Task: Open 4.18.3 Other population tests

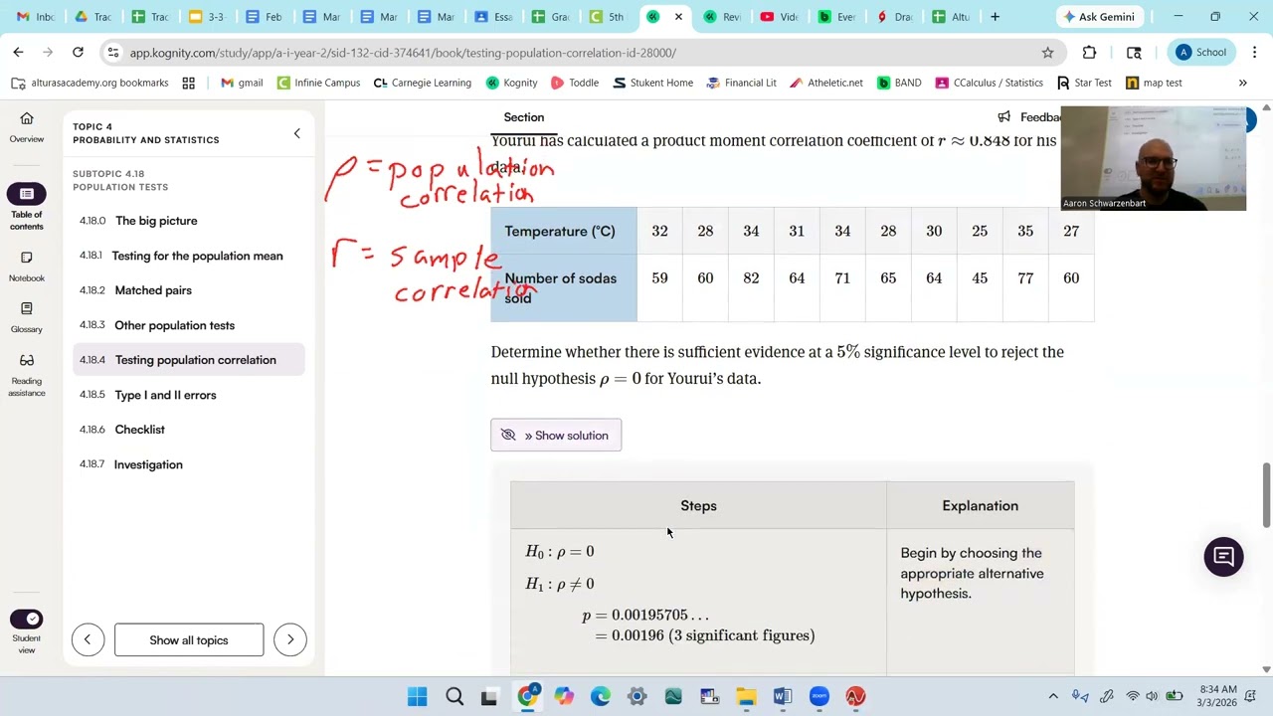Action: point(189,325)
